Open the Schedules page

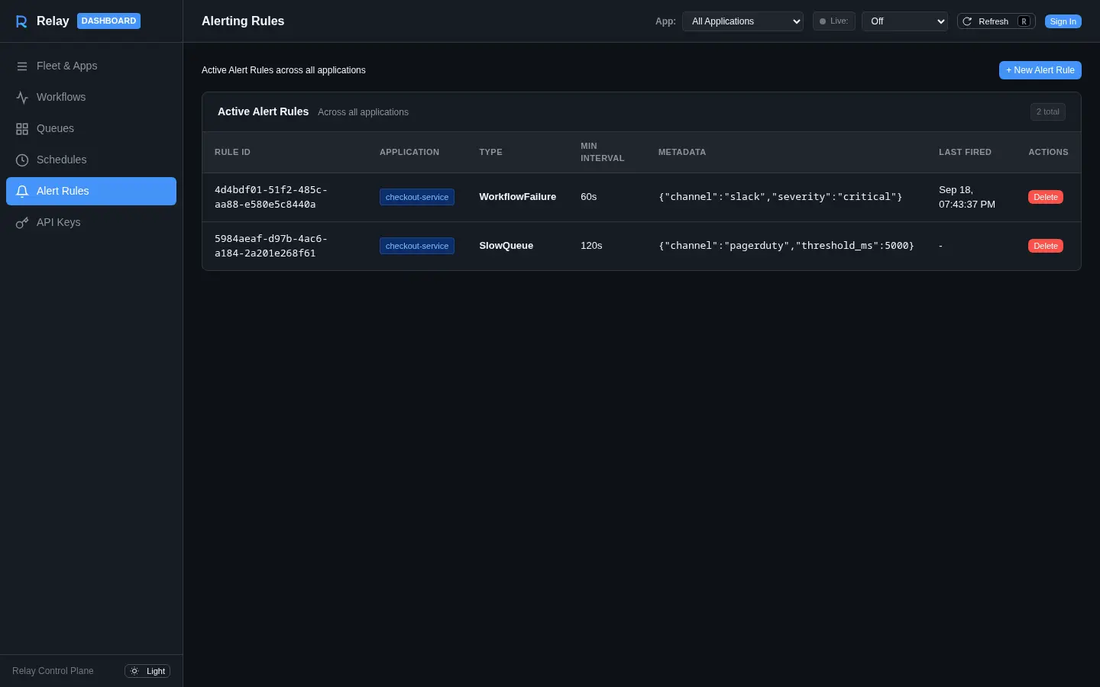pyautogui.click(x=91, y=160)
